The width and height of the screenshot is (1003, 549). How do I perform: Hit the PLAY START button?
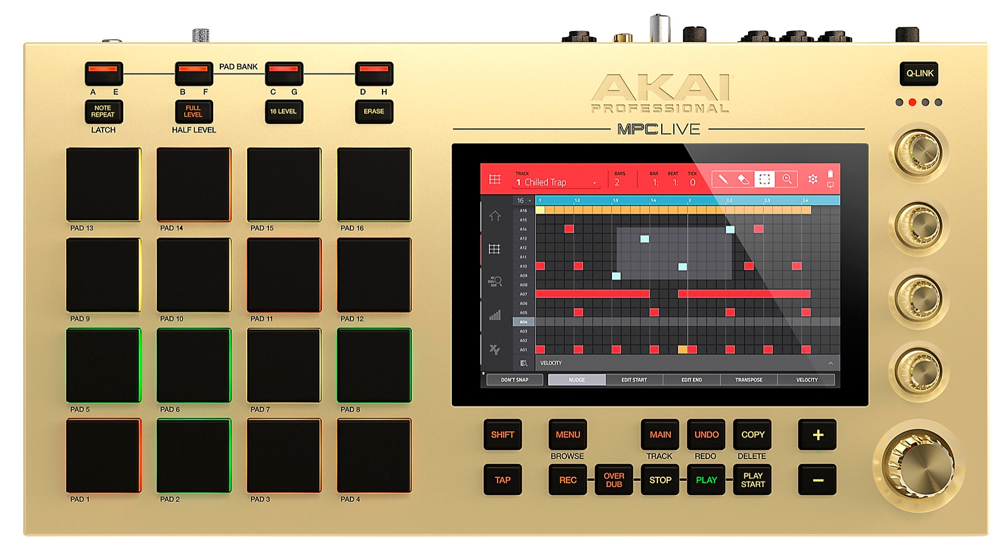point(752,480)
